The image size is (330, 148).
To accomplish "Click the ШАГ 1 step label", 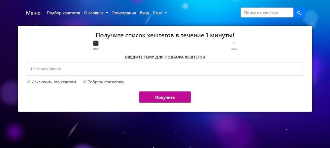I will pos(96,49).
